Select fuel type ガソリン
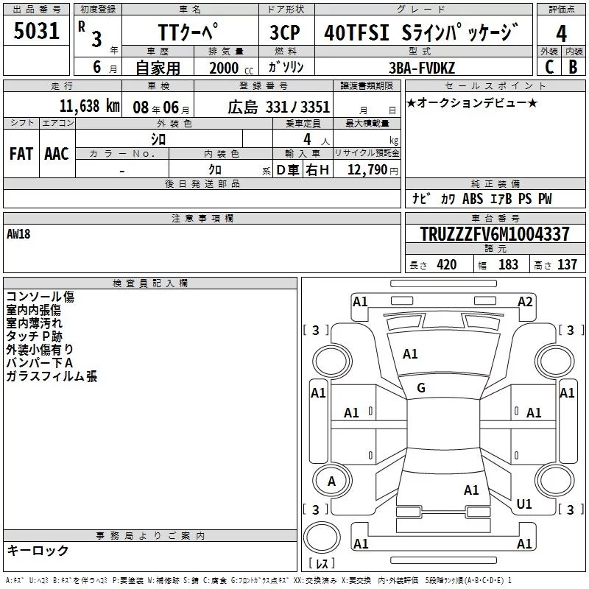 click(286, 67)
